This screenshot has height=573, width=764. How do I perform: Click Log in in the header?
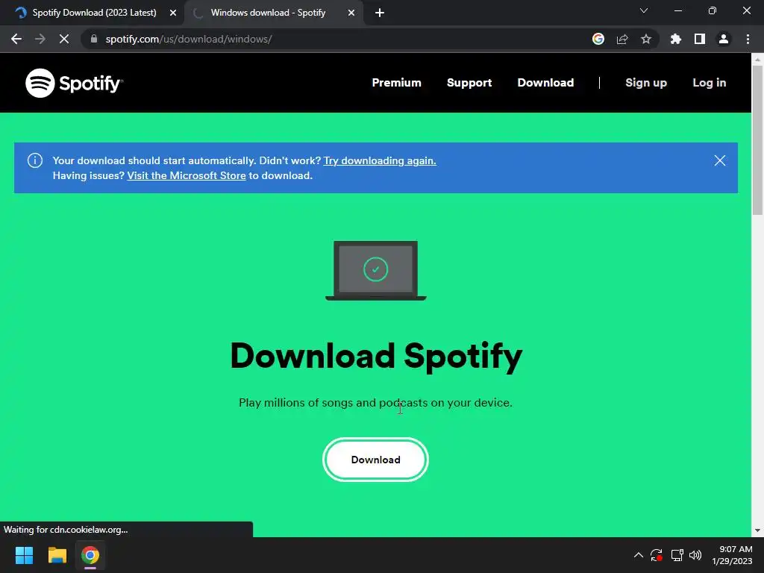click(710, 83)
